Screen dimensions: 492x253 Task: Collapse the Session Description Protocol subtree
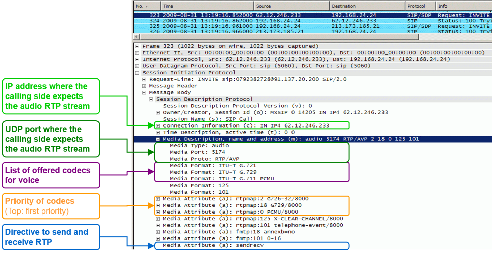tap(151, 99)
